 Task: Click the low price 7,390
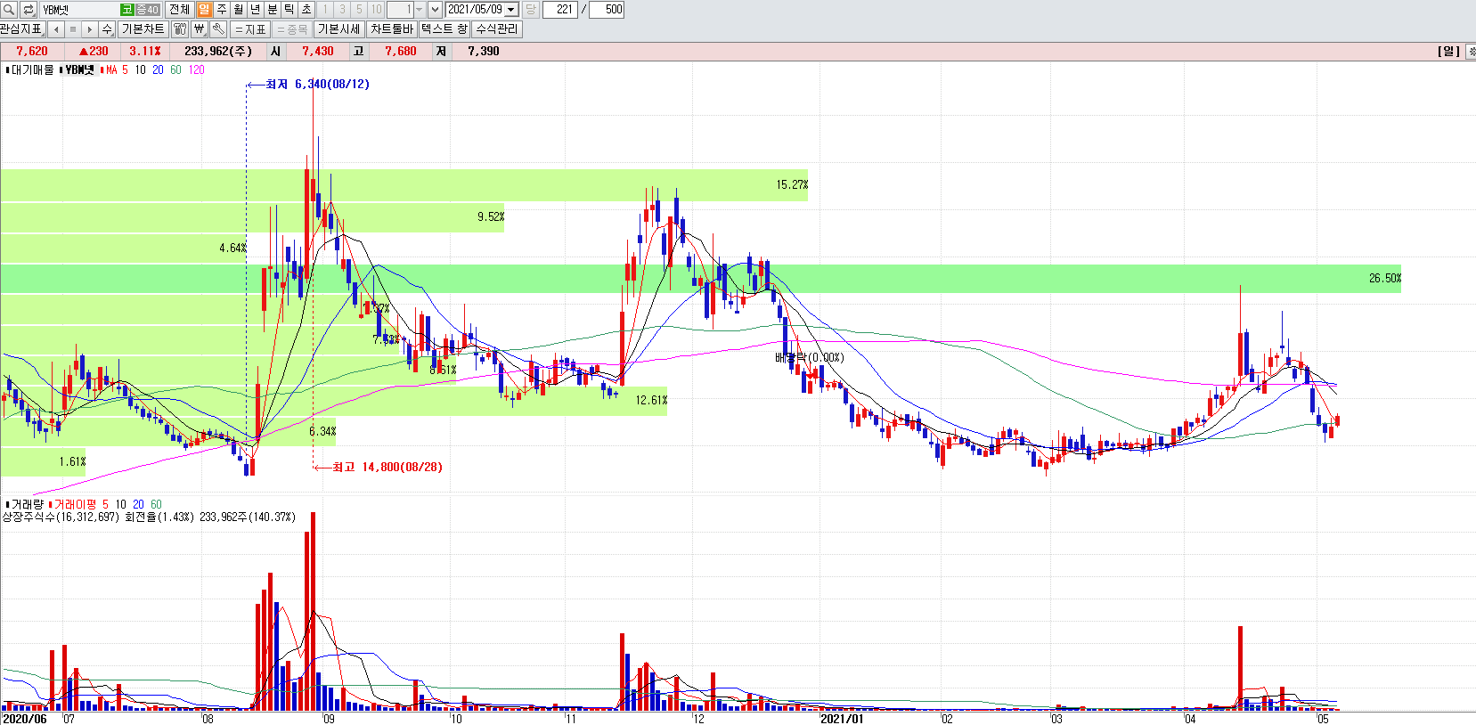[484, 52]
